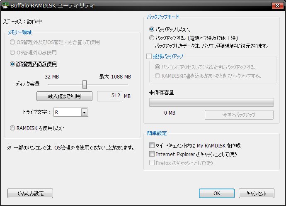Screen dimensions: 286x206
Task: Click the 32 MB minimum label
Action: [x=52, y=76]
